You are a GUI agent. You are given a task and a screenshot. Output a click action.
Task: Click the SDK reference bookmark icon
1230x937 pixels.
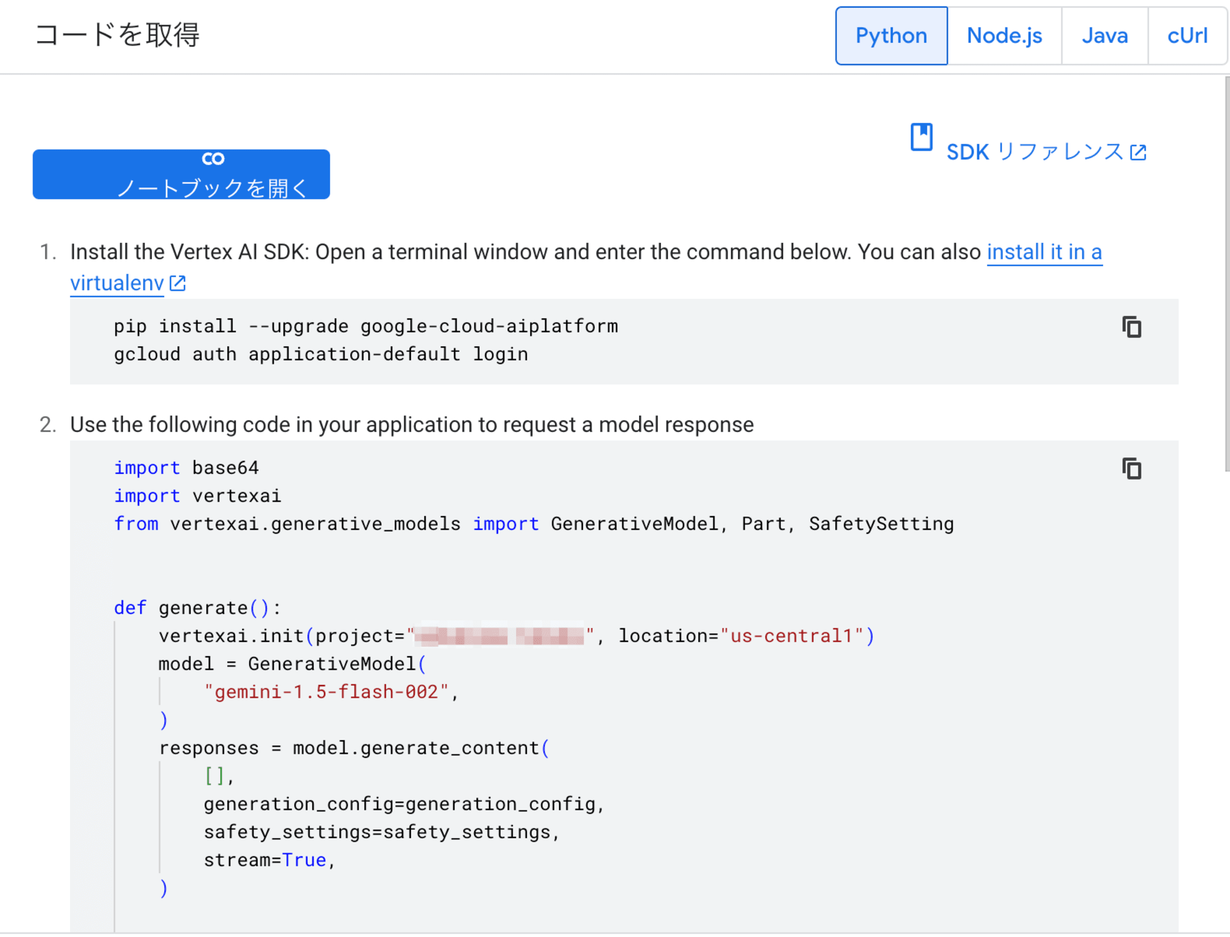point(921,136)
